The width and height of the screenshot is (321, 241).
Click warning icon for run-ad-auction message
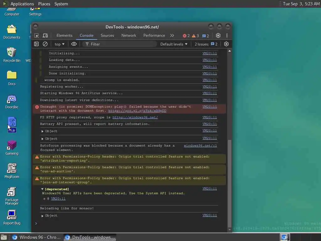37,168
